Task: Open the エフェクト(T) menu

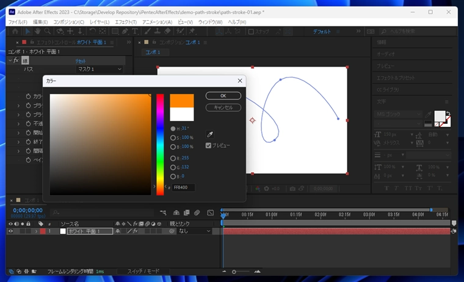Action: [125, 22]
